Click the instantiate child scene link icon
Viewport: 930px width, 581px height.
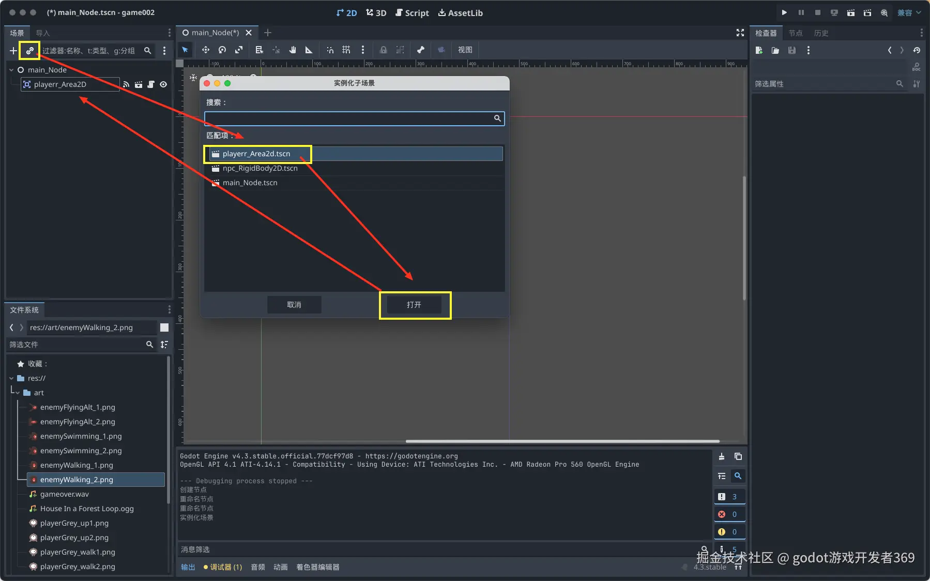(29, 51)
